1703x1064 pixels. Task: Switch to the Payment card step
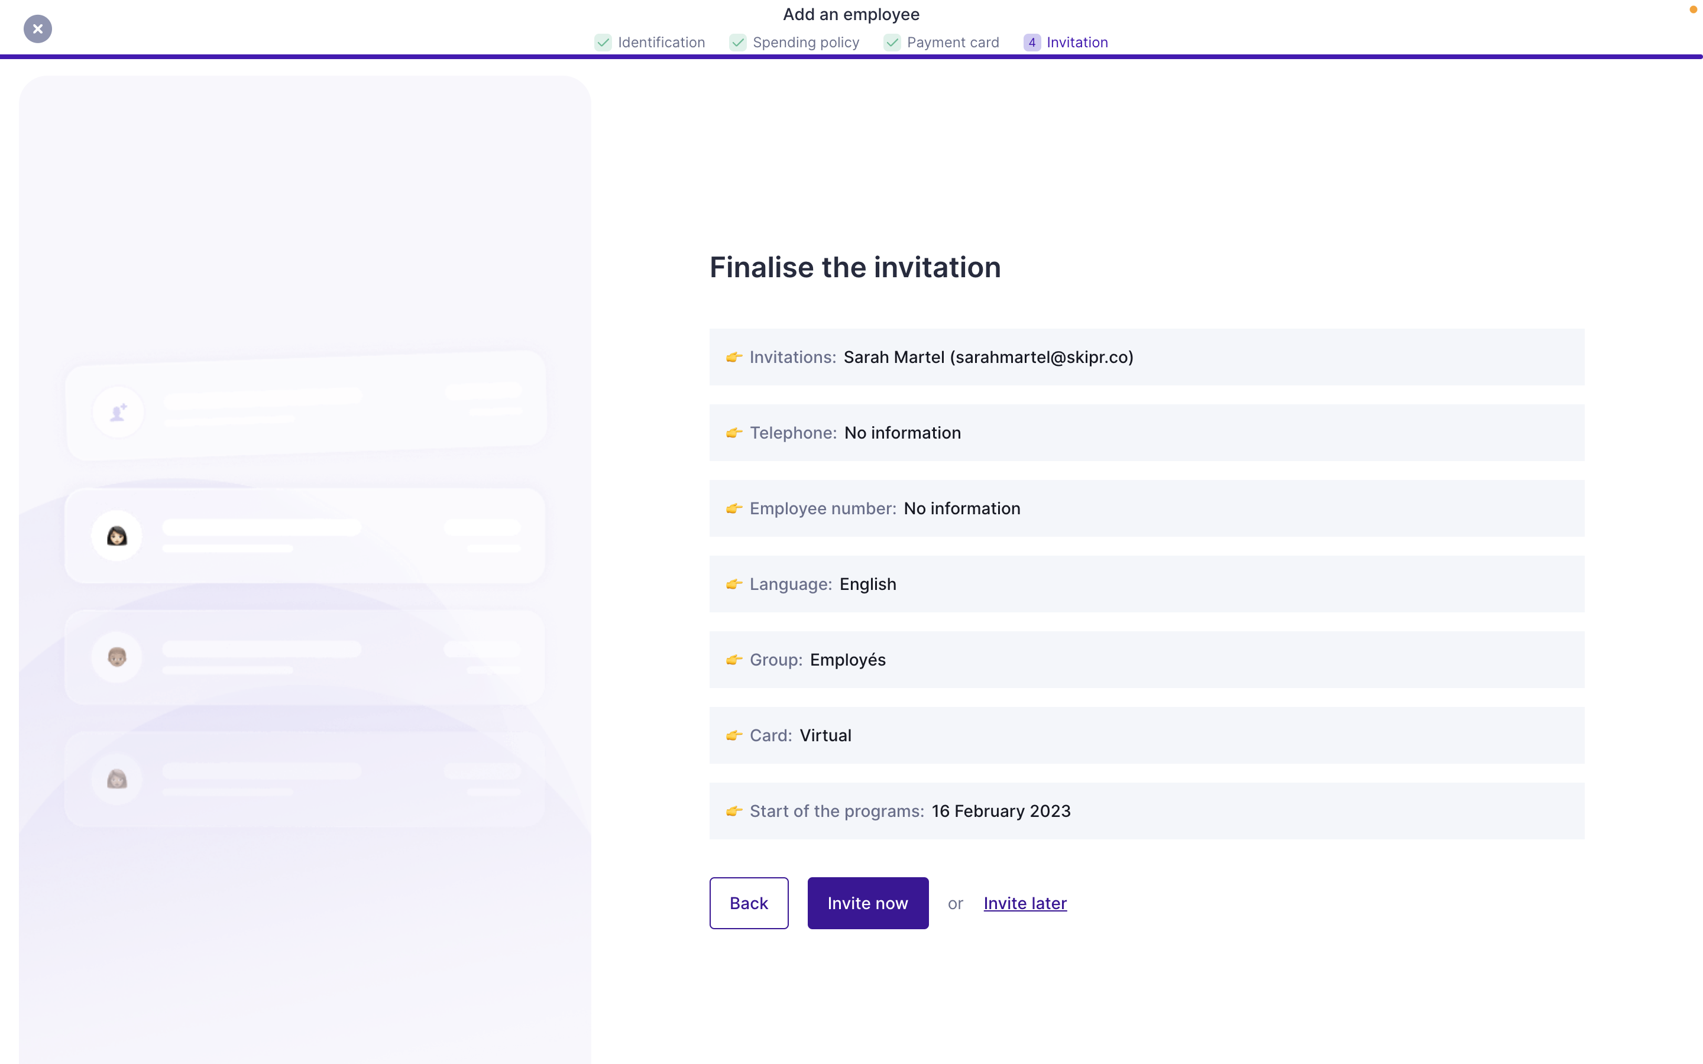(952, 42)
